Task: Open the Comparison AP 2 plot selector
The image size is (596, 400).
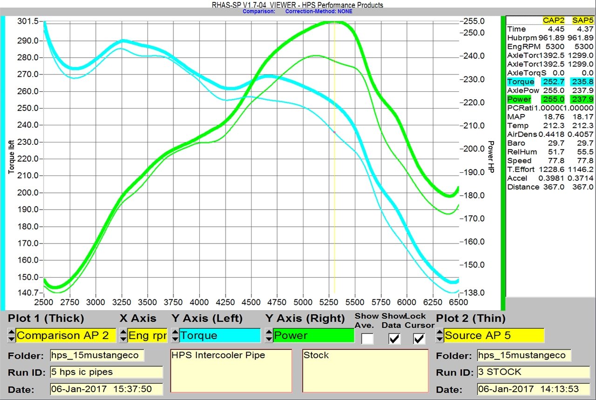Action: (66, 335)
